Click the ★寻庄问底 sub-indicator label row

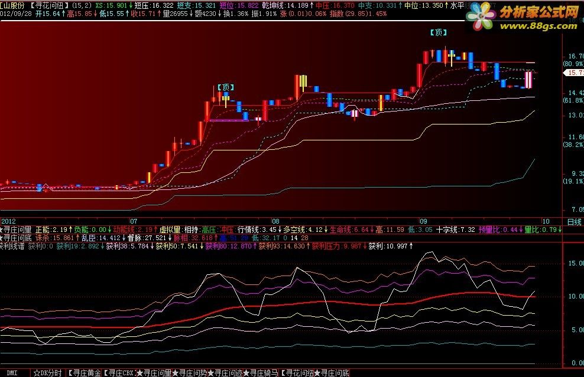(16, 238)
